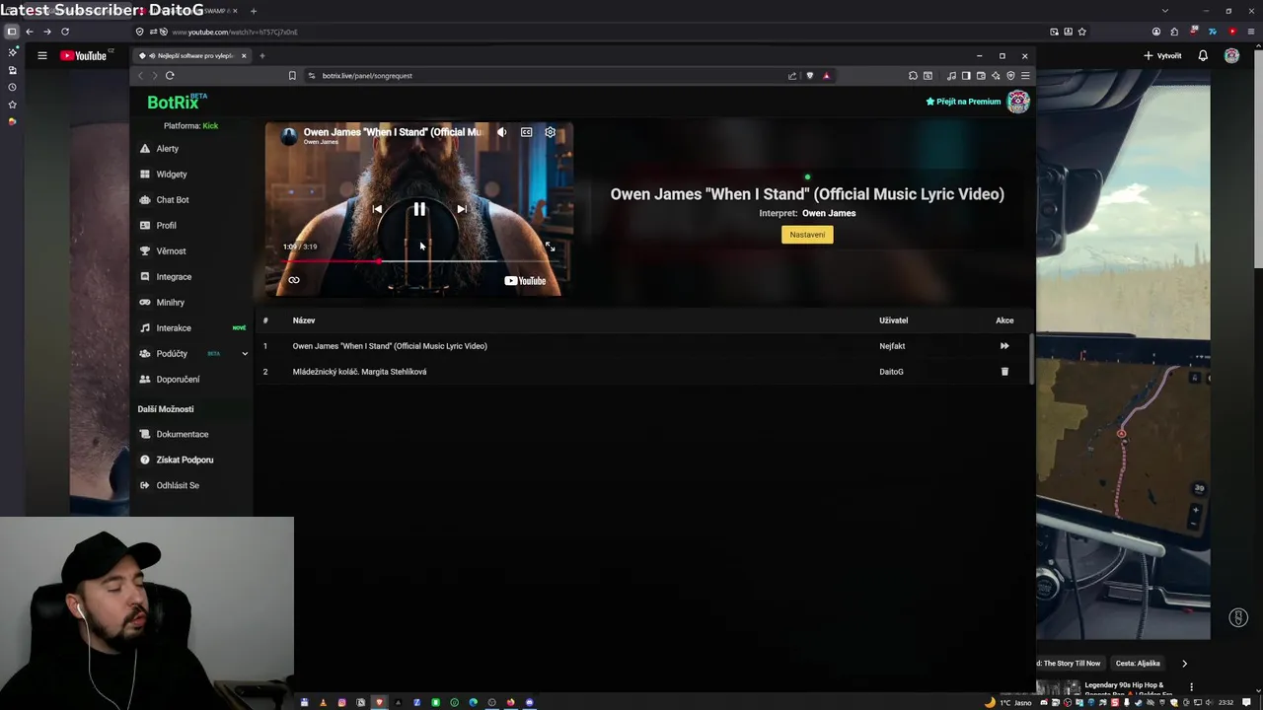Click the Věrnost trophy icon

coord(145,251)
